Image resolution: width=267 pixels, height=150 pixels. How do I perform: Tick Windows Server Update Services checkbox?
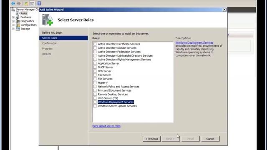(95, 106)
